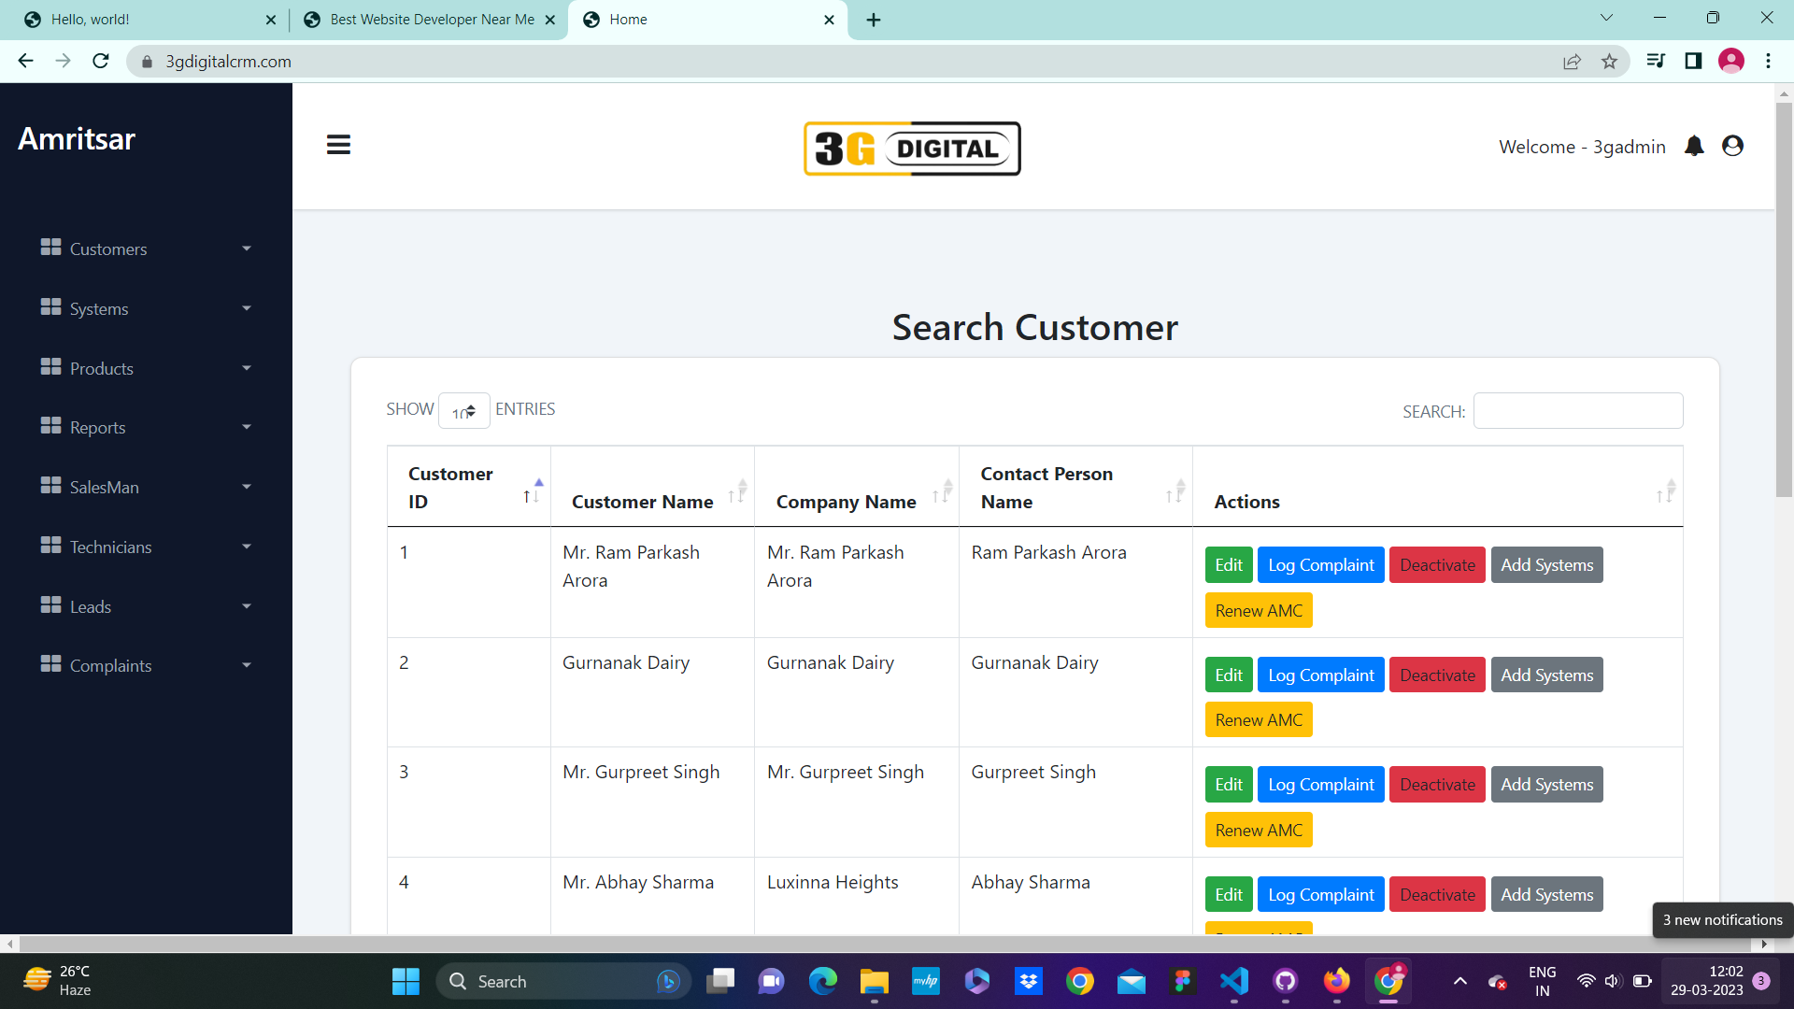
Task: Open the Show entries count dropdown
Action: pyautogui.click(x=464, y=411)
